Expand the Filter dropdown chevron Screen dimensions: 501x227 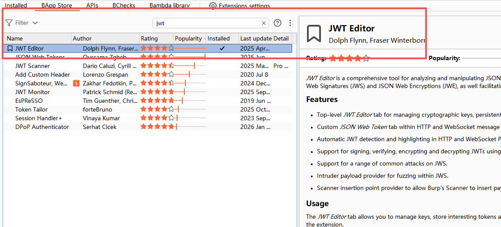[x=35, y=23]
